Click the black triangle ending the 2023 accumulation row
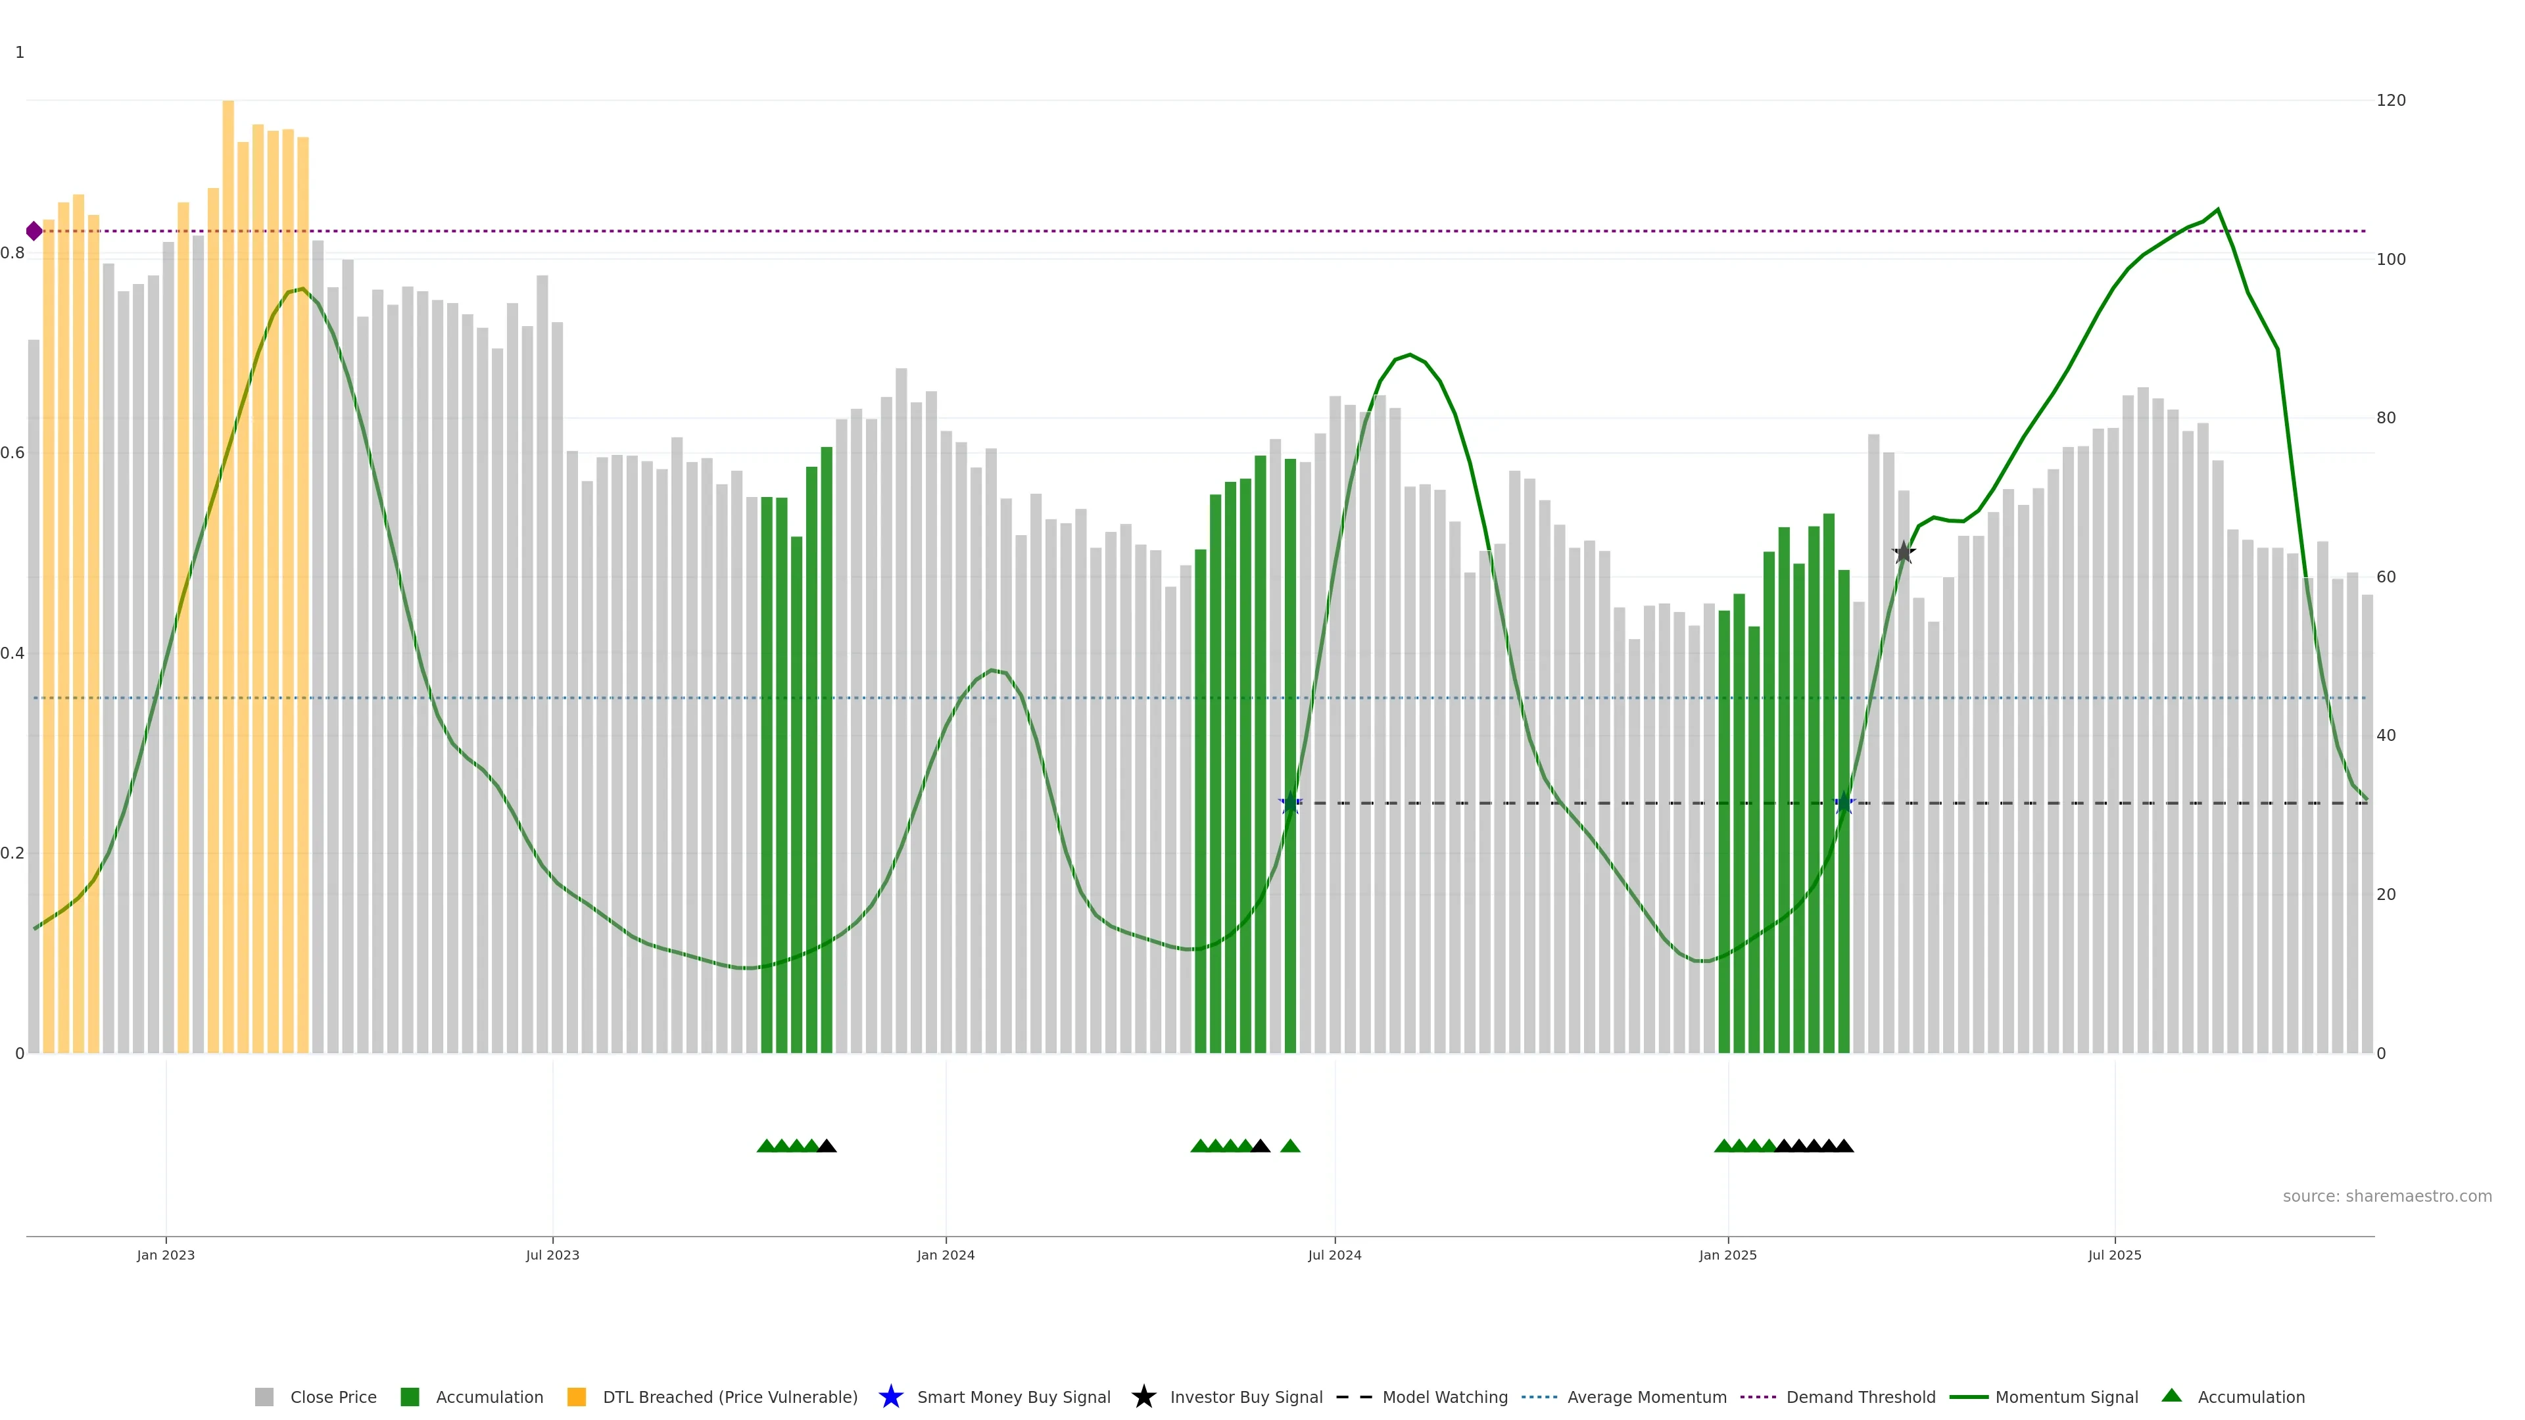The height and width of the screenshot is (1420, 2525). [827, 1146]
